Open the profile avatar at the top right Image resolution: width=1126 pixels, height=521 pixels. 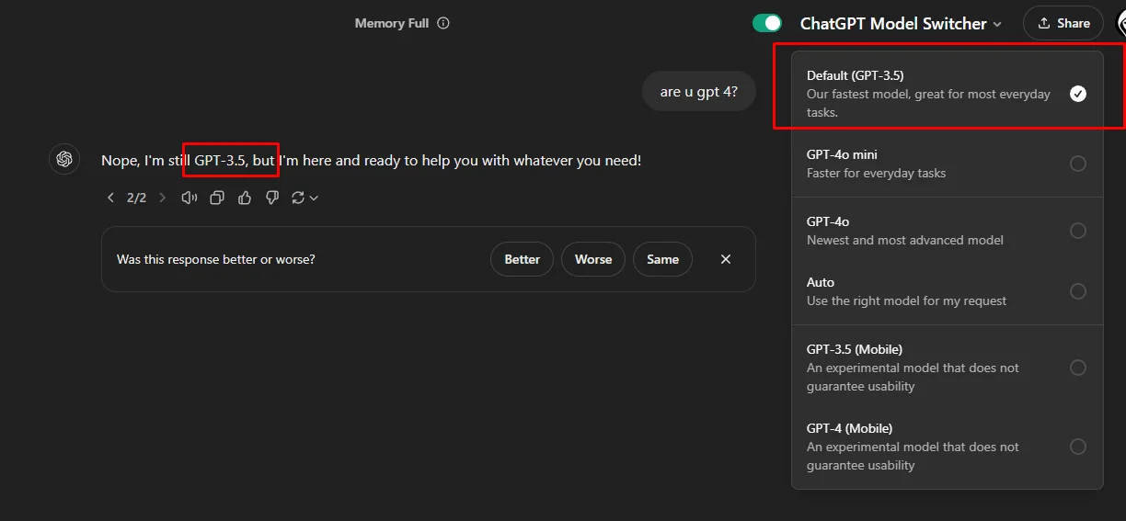pyautogui.click(x=1120, y=24)
